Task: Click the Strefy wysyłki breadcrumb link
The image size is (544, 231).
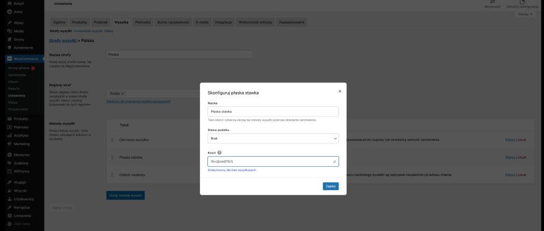Action: 63,41
